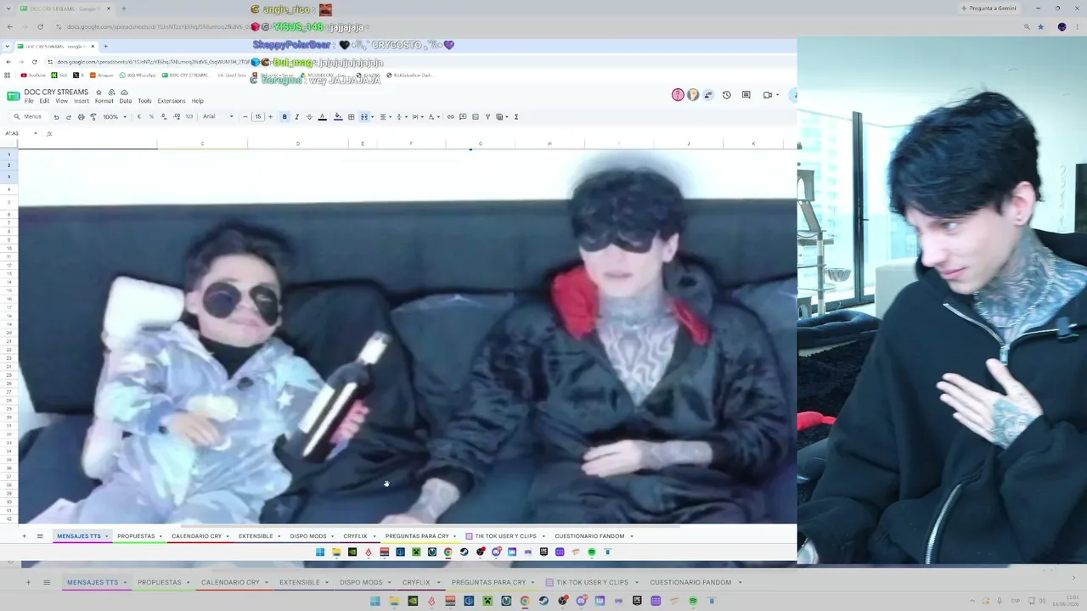This screenshot has width=1087, height=611.
Task: Open Google Chrome in the outer taskbar
Action: [525, 601]
